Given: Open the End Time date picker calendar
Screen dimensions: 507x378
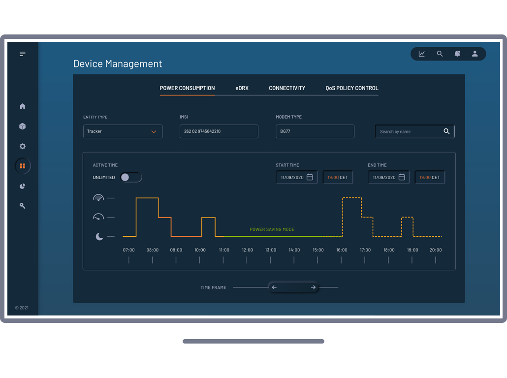Looking at the screenshot, I should click(402, 177).
